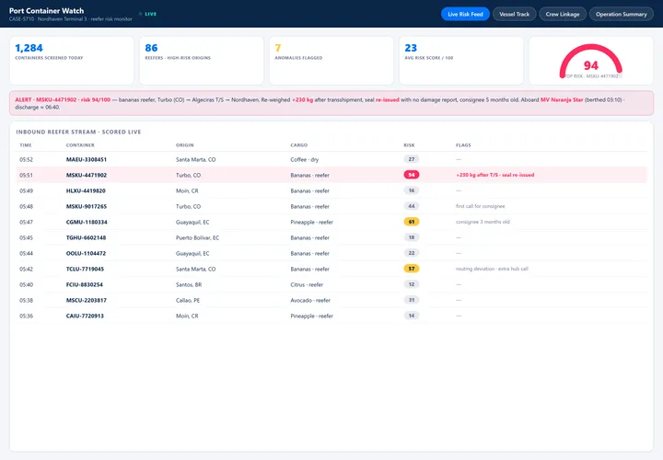
Task: Click the 7 anomalies flagged card
Action: (x=331, y=61)
